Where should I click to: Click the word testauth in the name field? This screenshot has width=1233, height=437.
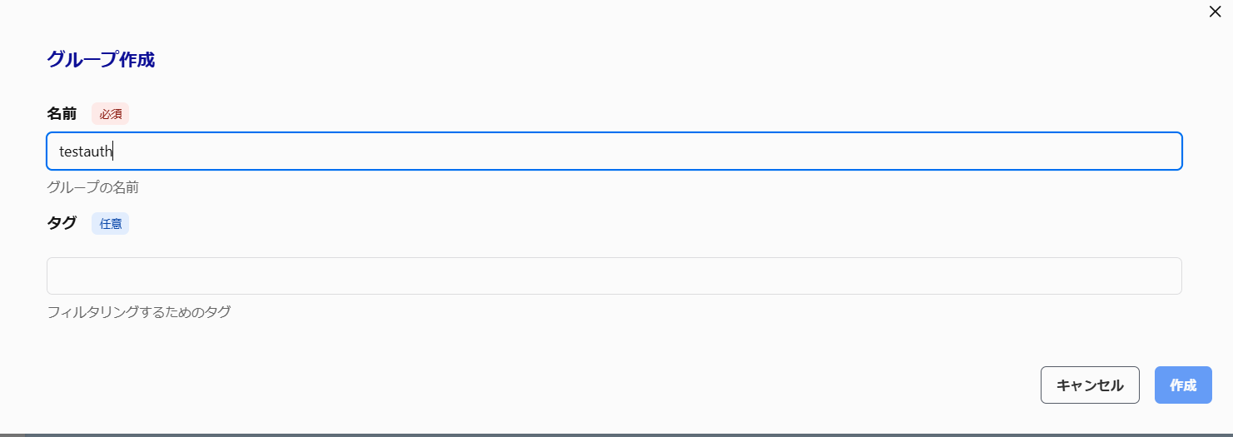[86, 152]
